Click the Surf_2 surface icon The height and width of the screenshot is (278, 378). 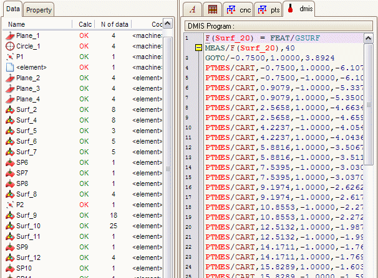pos(9,109)
